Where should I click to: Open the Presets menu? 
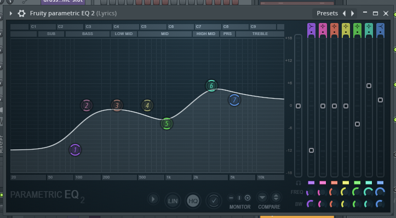click(x=327, y=13)
